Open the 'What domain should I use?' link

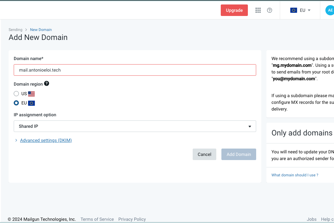(x=294, y=175)
